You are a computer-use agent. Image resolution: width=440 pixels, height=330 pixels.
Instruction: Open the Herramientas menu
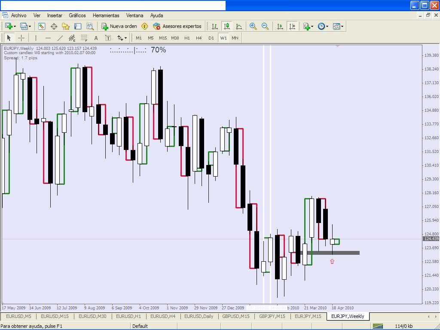click(106, 15)
